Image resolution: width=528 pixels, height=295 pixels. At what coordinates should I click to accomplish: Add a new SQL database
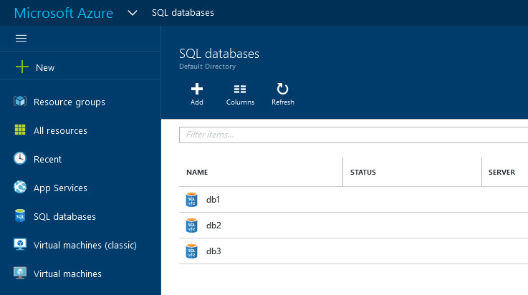[196, 94]
